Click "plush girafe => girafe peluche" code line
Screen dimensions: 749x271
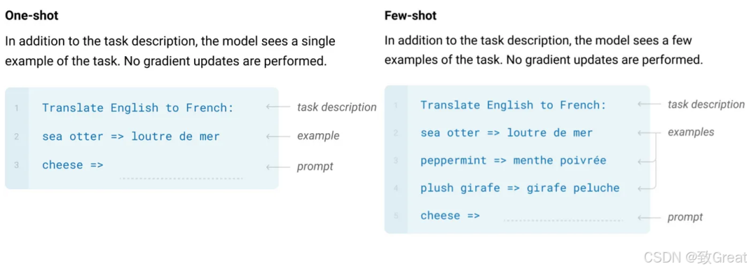[519, 188]
